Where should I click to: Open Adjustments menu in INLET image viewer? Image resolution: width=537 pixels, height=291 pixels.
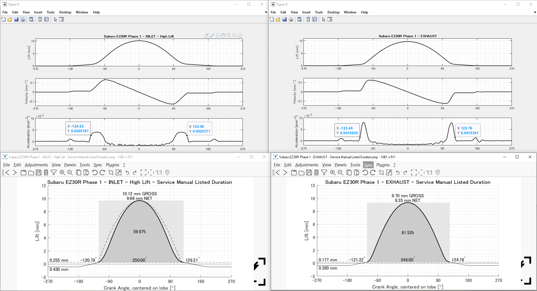36,165
